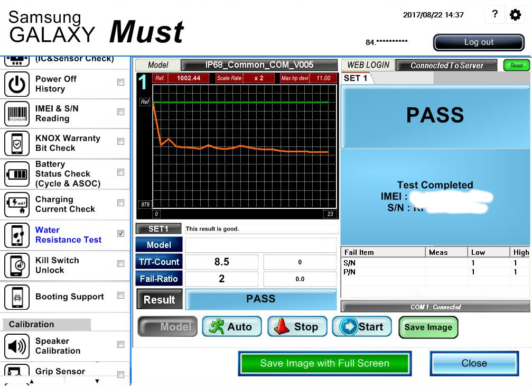Select the IMEI & S/N barcode icon

pyautogui.click(x=17, y=113)
